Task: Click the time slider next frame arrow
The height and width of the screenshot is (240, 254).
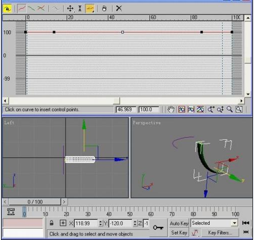Action: click(x=64, y=202)
